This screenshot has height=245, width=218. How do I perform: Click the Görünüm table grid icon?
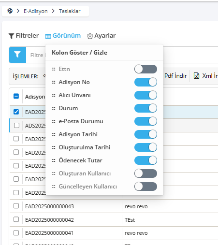(x=48, y=36)
